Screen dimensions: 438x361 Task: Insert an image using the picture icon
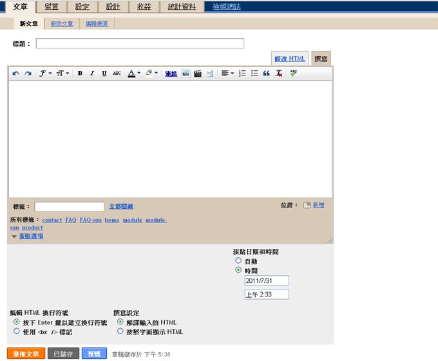pos(186,73)
